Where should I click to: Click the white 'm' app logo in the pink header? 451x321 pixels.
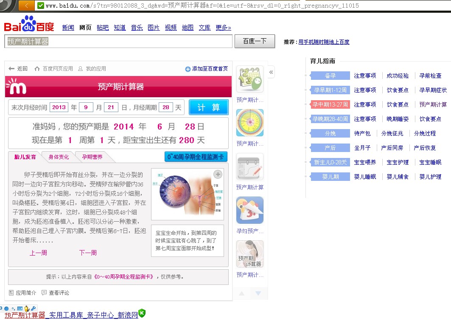point(17,86)
